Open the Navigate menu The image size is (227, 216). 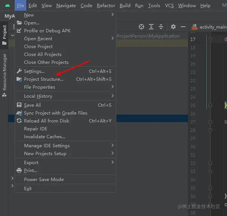coord(66,6)
